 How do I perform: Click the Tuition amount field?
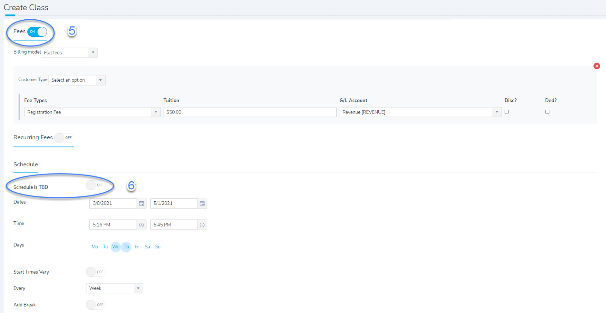pyautogui.click(x=250, y=112)
